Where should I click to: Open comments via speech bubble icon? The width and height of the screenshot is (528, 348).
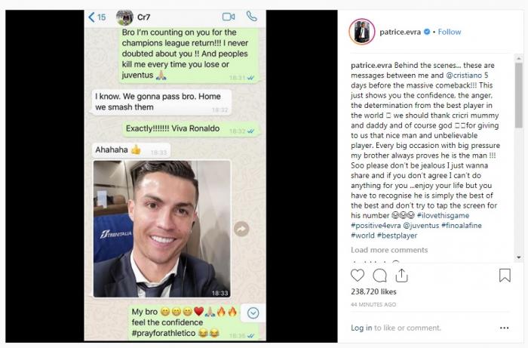click(x=379, y=276)
